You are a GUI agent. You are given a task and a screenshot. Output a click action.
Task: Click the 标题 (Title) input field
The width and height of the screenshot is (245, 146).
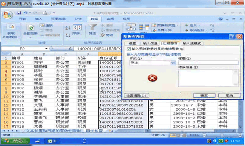tap(208, 63)
